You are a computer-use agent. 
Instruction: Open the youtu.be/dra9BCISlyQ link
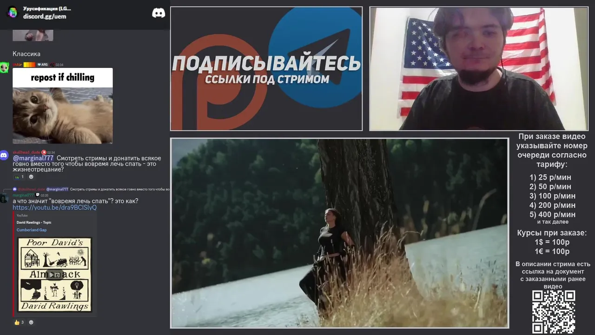(x=54, y=208)
